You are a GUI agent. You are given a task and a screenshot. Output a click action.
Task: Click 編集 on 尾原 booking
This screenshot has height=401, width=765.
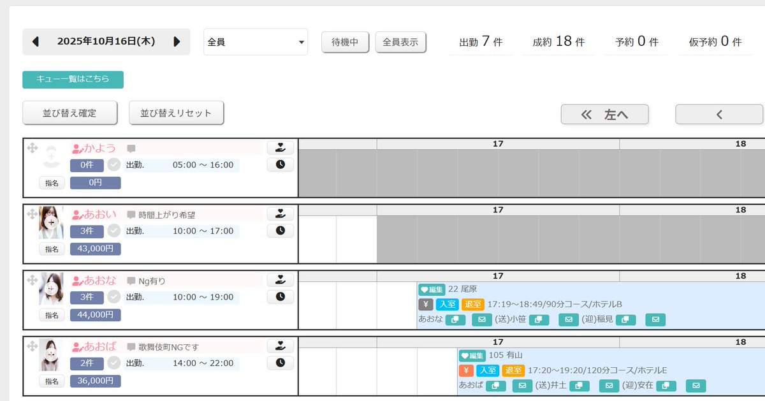click(x=432, y=289)
